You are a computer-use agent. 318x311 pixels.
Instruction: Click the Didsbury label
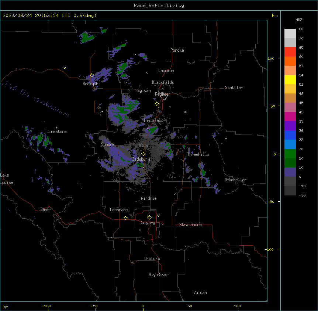pyautogui.click(x=141, y=159)
